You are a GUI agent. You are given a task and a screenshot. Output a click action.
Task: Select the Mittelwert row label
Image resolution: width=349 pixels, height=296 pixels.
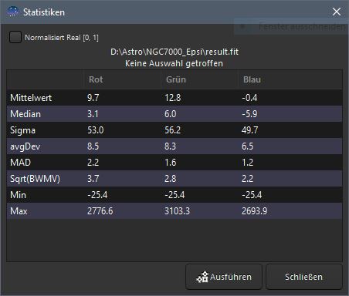point(31,98)
